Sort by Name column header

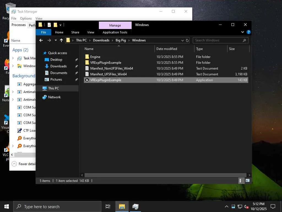click(119, 49)
